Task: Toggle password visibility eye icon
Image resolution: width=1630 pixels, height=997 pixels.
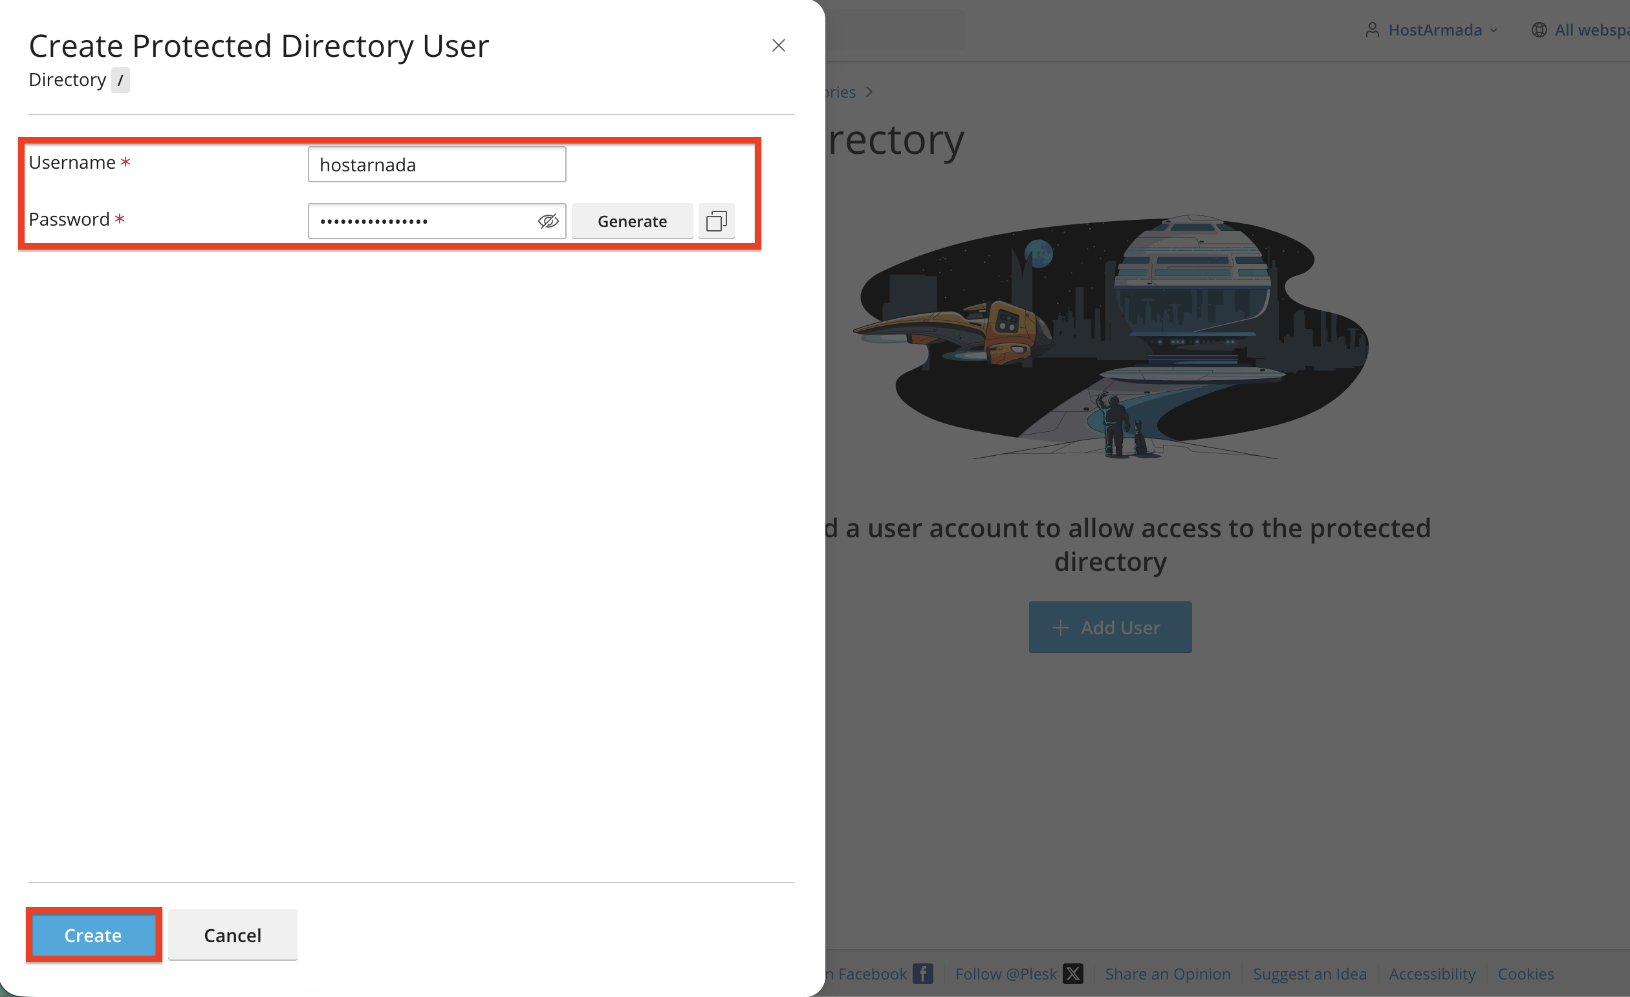Action: (x=548, y=221)
